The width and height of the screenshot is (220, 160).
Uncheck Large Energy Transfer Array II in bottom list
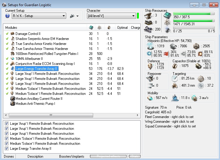click(x=6, y=149)
